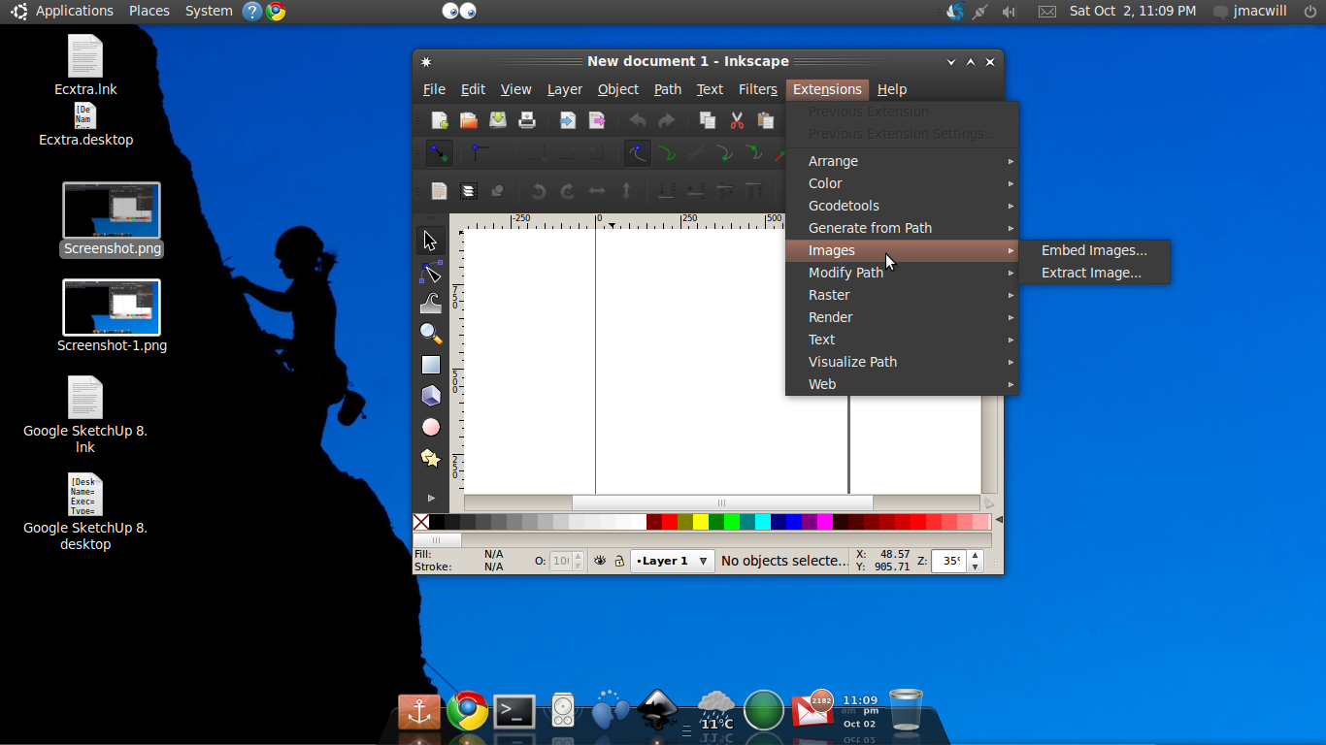Expand the Render submenu
1326x745 pixels.
pos(902,317)
